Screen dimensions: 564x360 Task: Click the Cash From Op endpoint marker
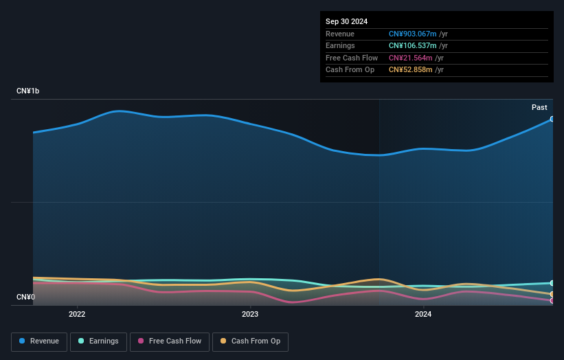click(x=552, y=294)
